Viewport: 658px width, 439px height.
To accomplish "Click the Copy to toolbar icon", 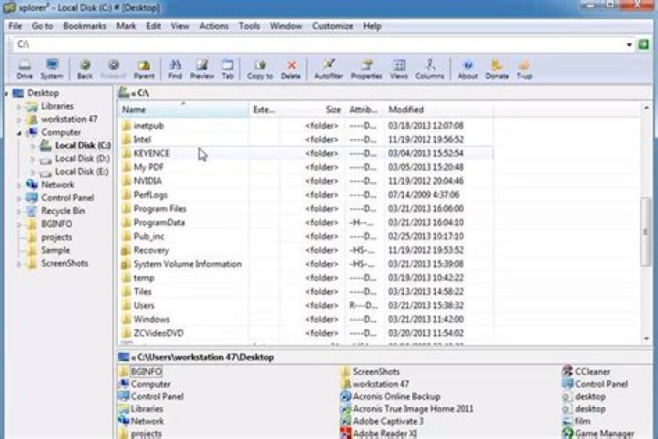I will point(260,70).
